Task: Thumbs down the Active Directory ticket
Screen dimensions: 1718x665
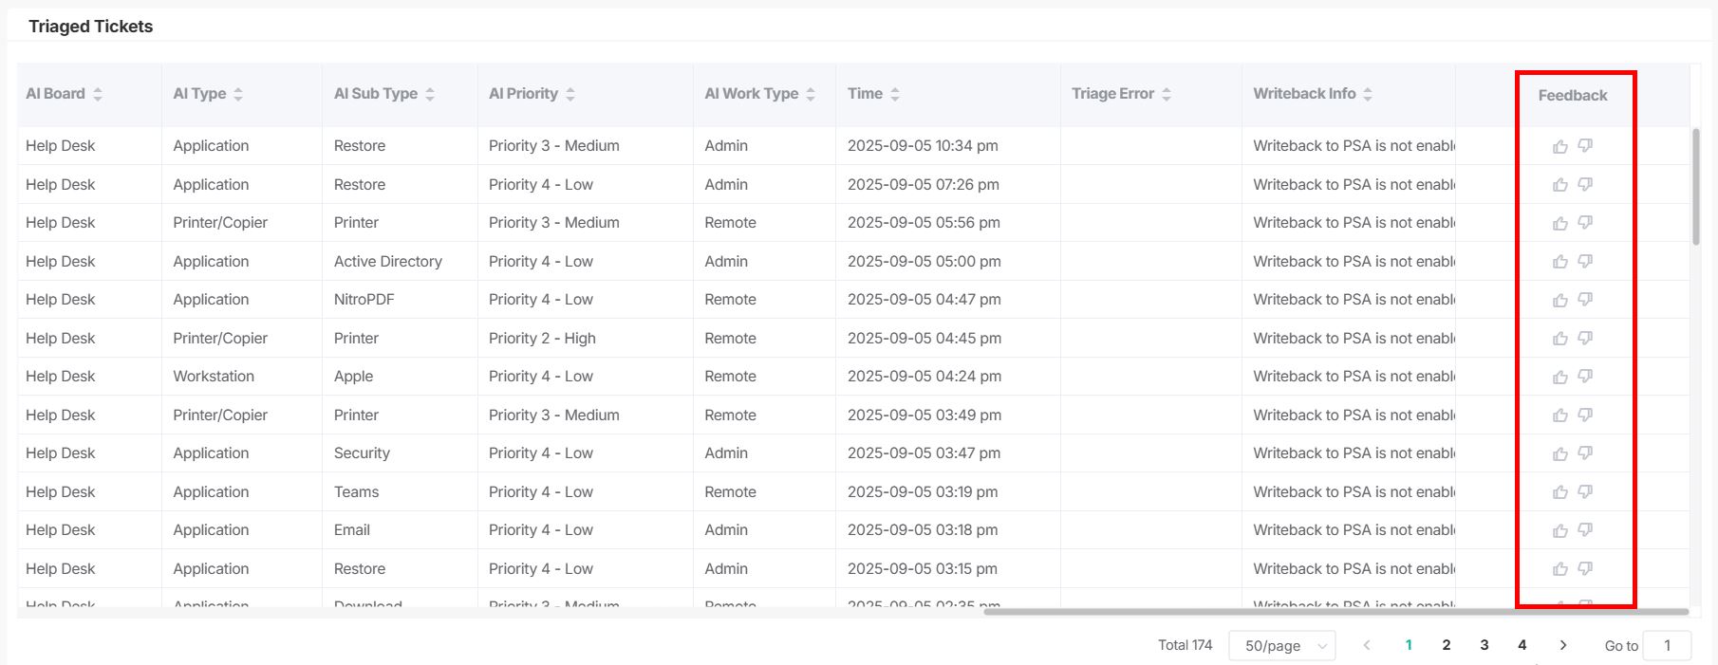Action: (x=1585, y=261)
